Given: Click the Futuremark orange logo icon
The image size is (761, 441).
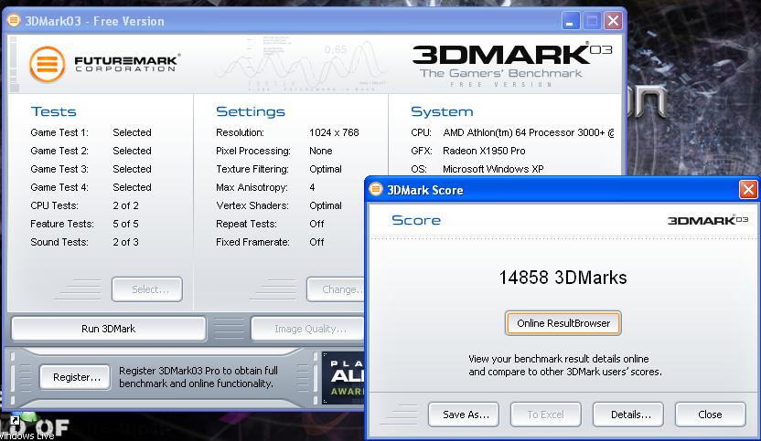Looking at the screenshot, I should click(x=47, y=65).
